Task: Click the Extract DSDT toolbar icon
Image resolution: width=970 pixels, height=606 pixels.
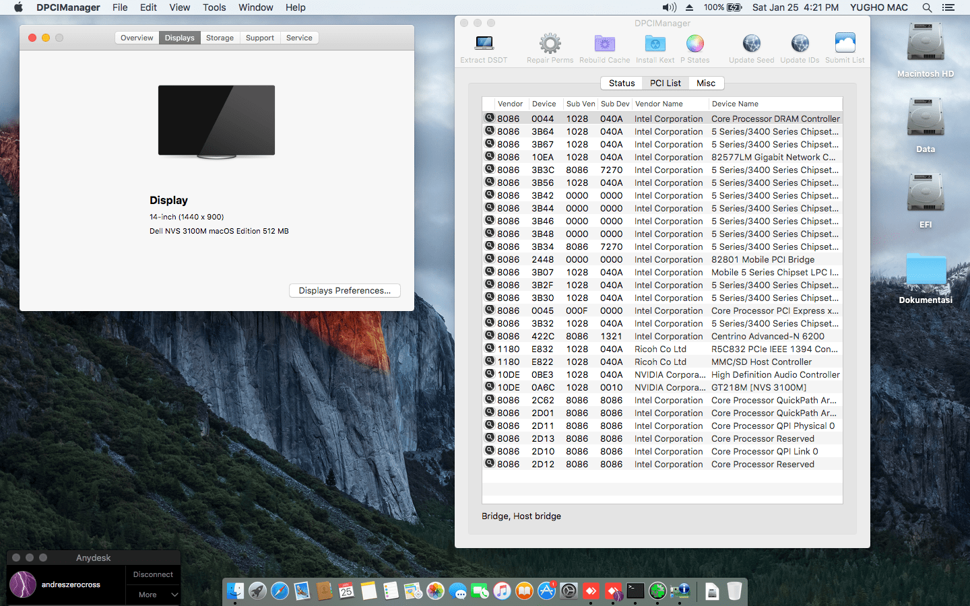Action: [484, 44]
